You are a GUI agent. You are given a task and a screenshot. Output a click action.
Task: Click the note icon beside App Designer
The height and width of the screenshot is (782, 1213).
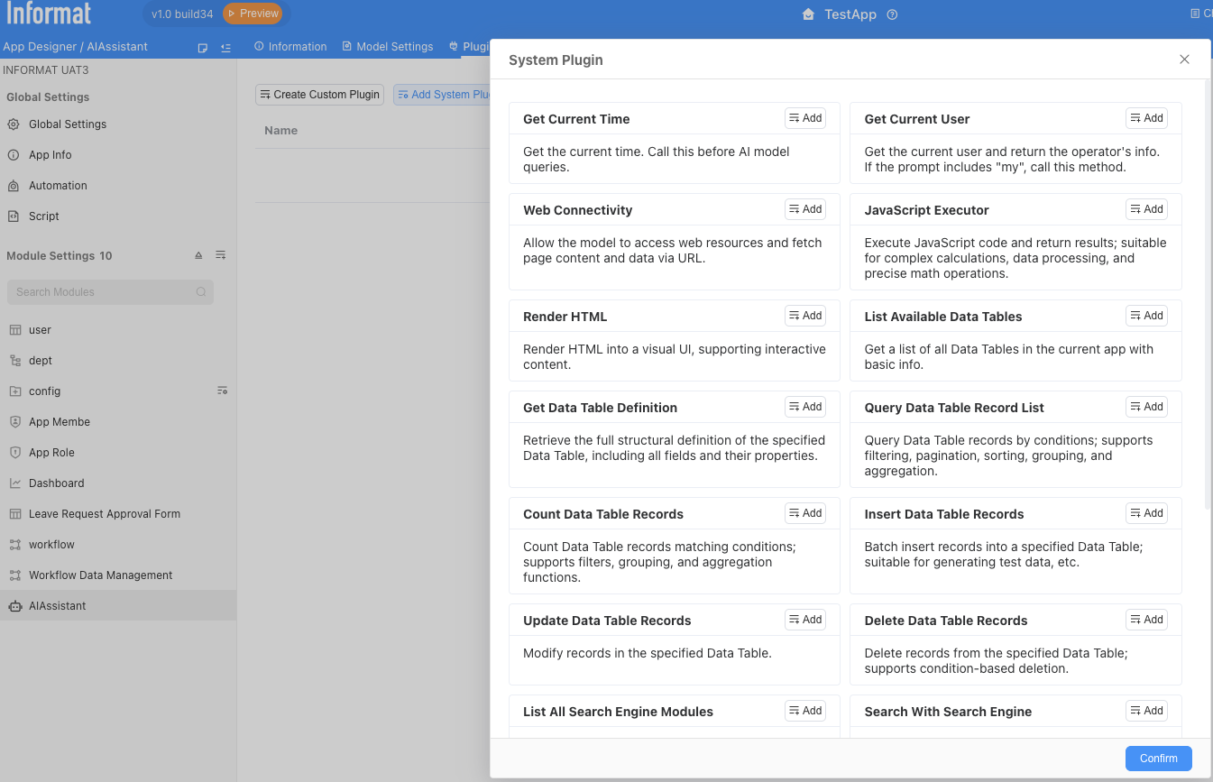[203, 47]
